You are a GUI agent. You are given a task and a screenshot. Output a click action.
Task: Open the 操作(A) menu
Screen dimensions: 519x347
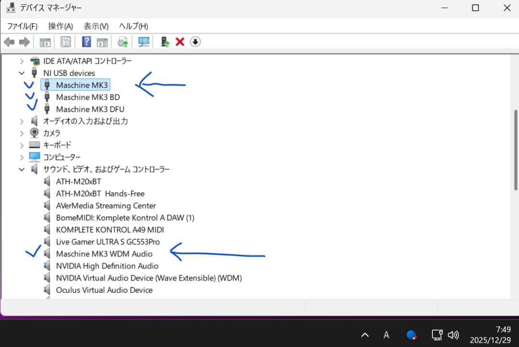(61, 26)
